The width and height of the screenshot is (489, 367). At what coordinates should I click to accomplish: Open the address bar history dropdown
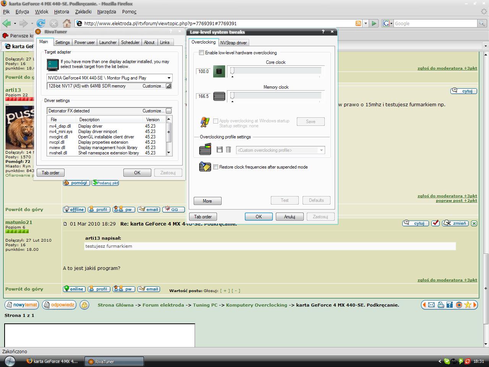(366, 23)
